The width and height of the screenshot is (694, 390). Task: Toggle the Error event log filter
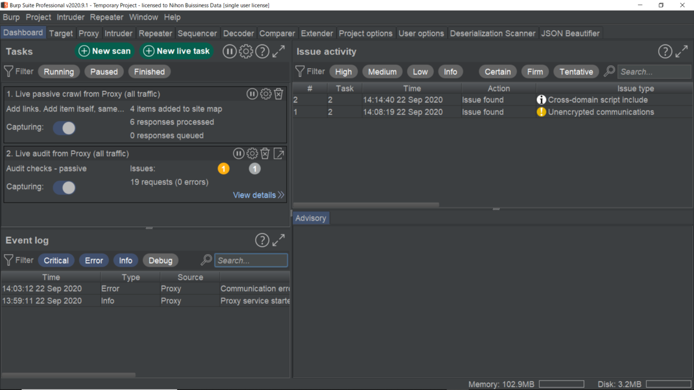pyautogui.click(x=94, y=261)
